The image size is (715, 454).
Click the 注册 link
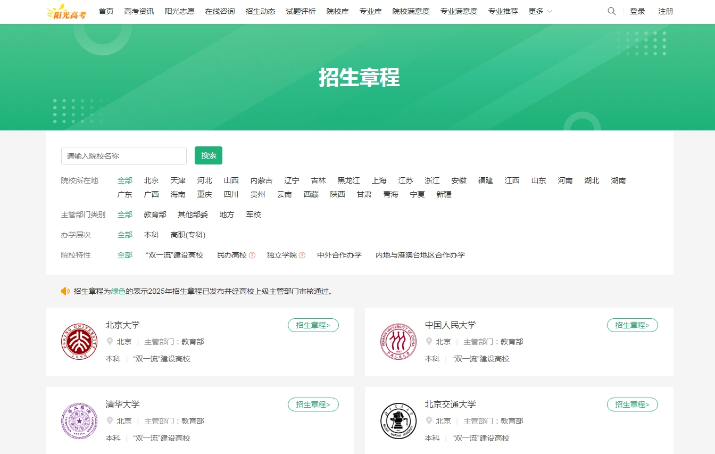coord(666,11)
